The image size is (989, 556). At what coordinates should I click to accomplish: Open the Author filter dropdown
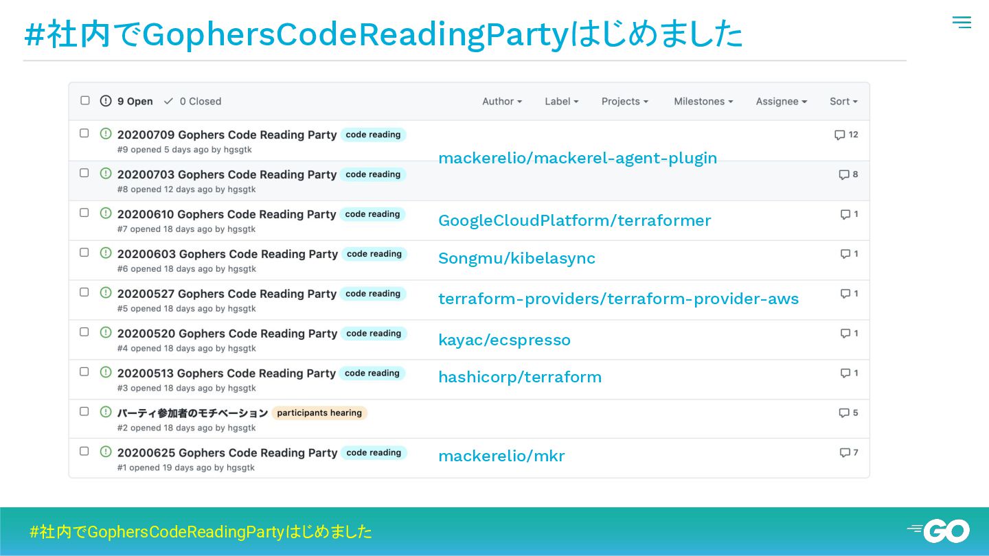(x=502, y=102)
